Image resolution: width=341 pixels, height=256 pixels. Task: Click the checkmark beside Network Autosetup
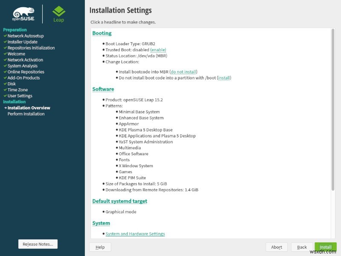[4, 36]
